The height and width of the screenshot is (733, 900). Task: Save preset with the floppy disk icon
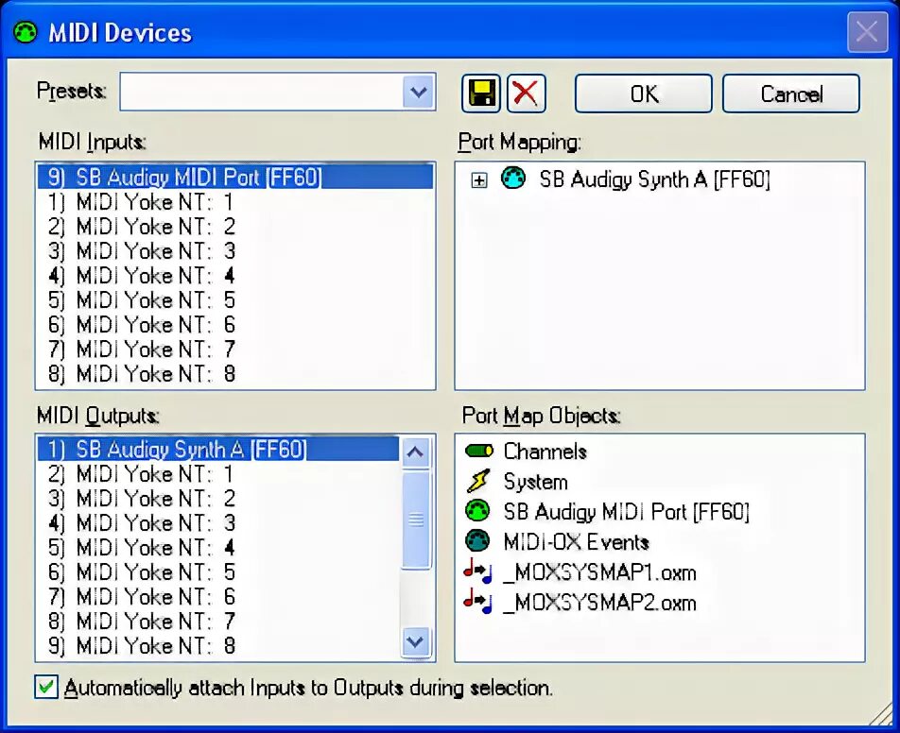tap(481, 93)
